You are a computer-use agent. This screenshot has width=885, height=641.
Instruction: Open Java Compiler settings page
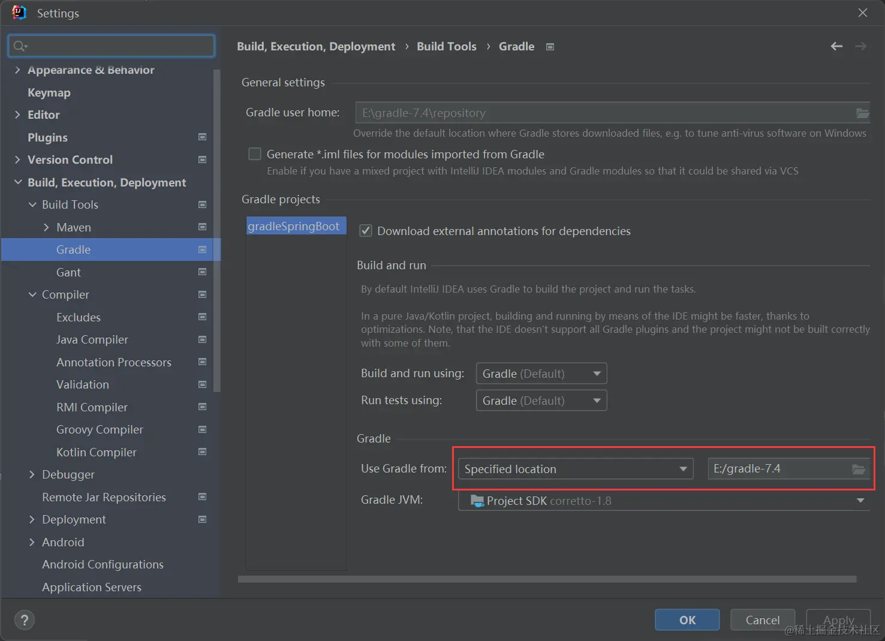92,339
